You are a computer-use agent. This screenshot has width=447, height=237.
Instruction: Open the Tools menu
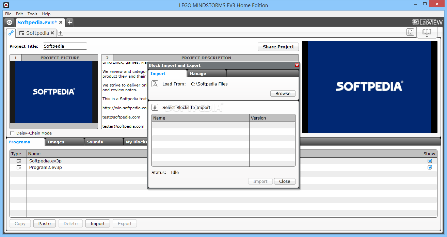point(32,14)
